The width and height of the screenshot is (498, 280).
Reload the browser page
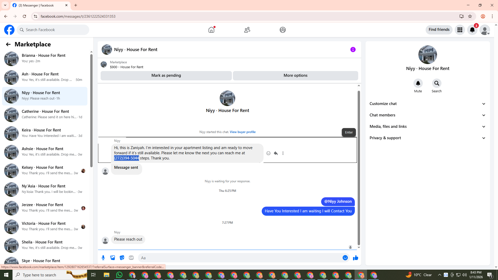pyautogui.click(x=24, y=16)
